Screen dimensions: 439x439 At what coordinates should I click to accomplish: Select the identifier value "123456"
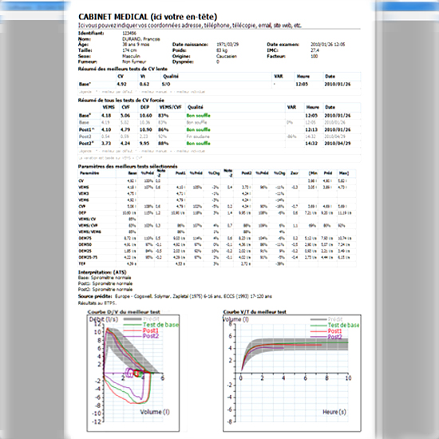pos(129,33)
